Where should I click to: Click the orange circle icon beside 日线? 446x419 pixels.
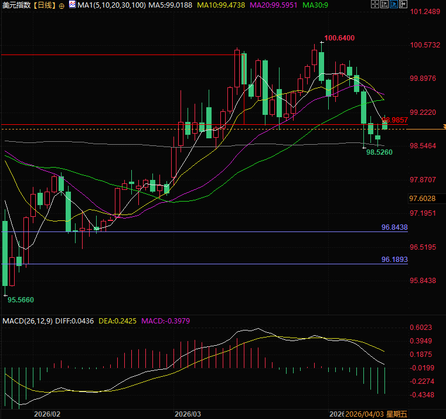pos(62,5)
